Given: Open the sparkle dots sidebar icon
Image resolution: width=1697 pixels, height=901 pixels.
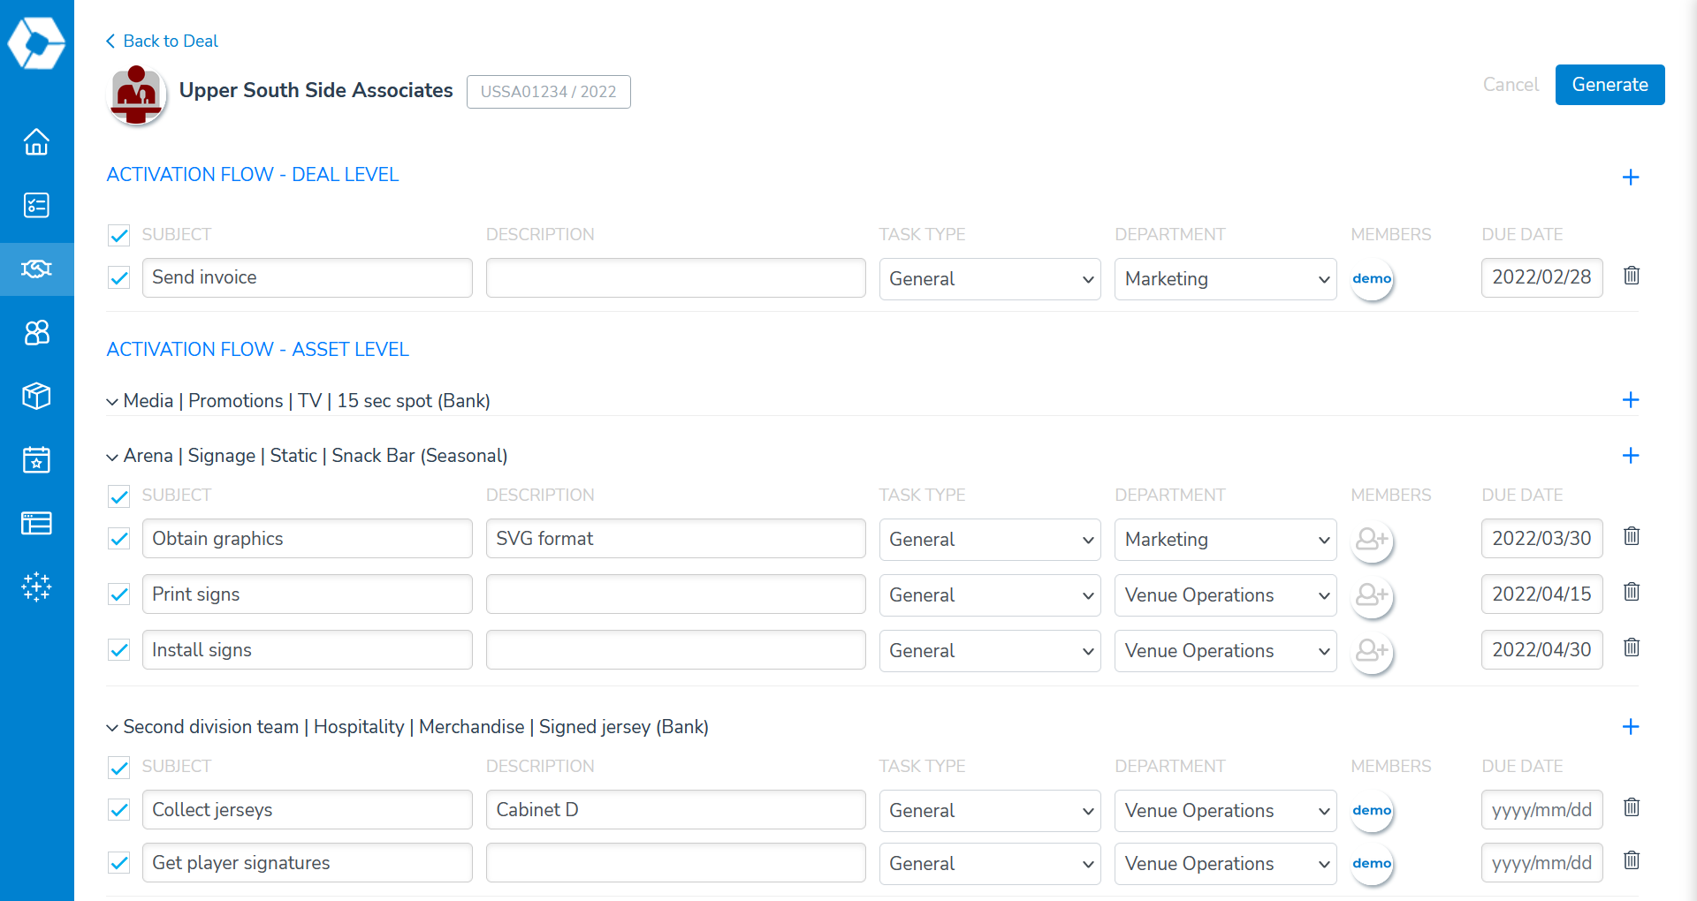Looking at the screenshot, I should pos(36,587).
